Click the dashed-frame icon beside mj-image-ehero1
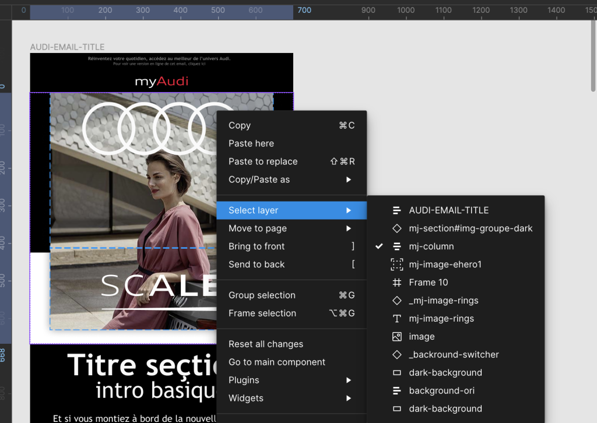The image size is (597, 423). tap(396, 265)
